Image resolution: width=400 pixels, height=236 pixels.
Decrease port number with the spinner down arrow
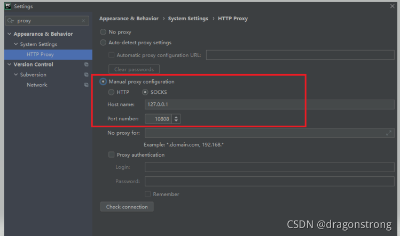(176, 120)
